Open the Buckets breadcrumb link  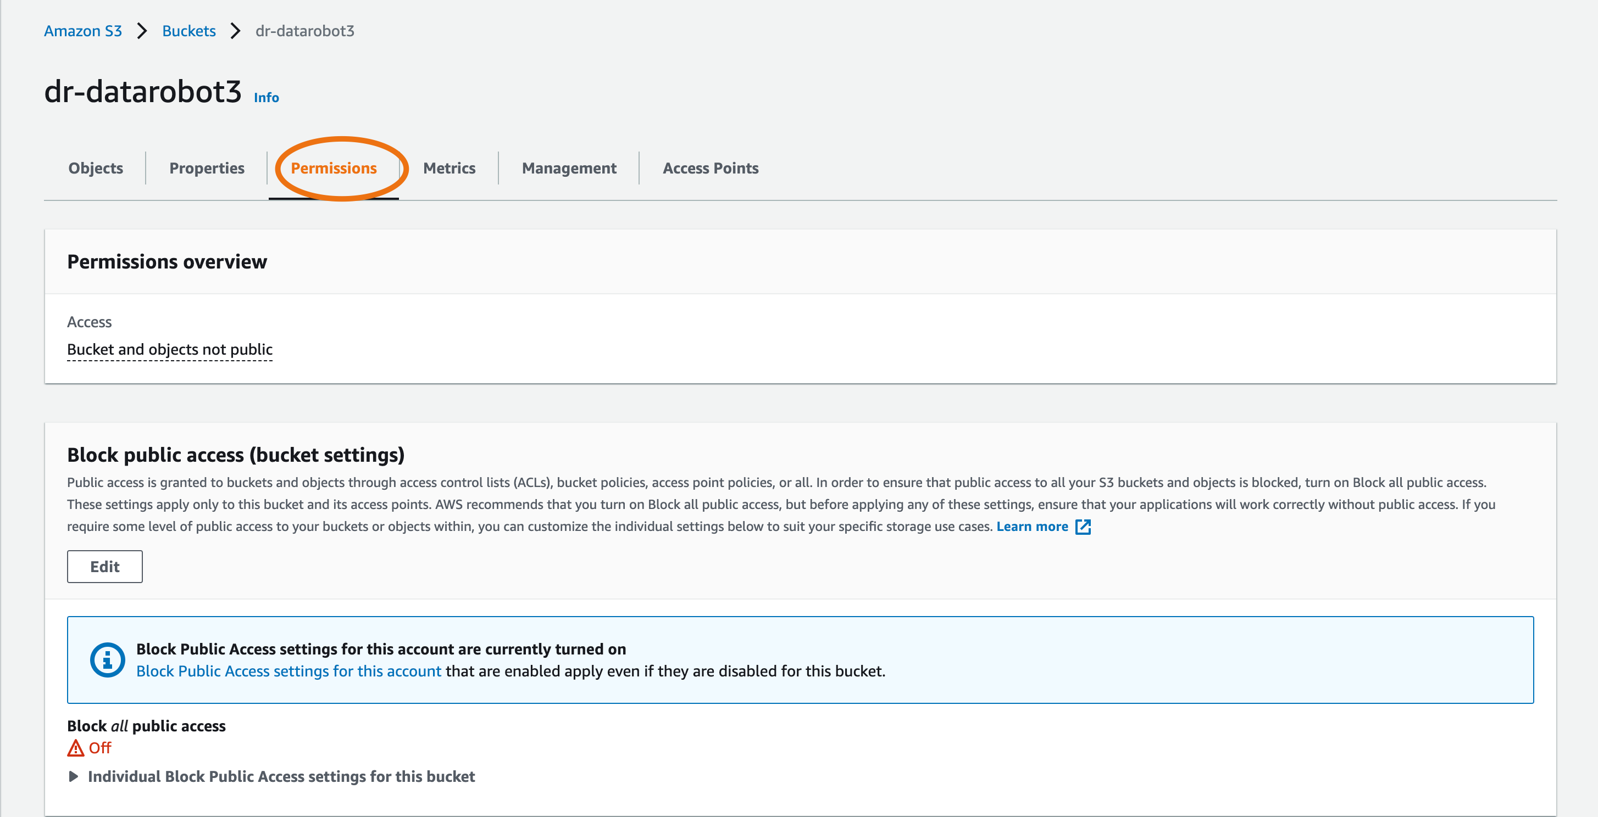coord(188,31)
